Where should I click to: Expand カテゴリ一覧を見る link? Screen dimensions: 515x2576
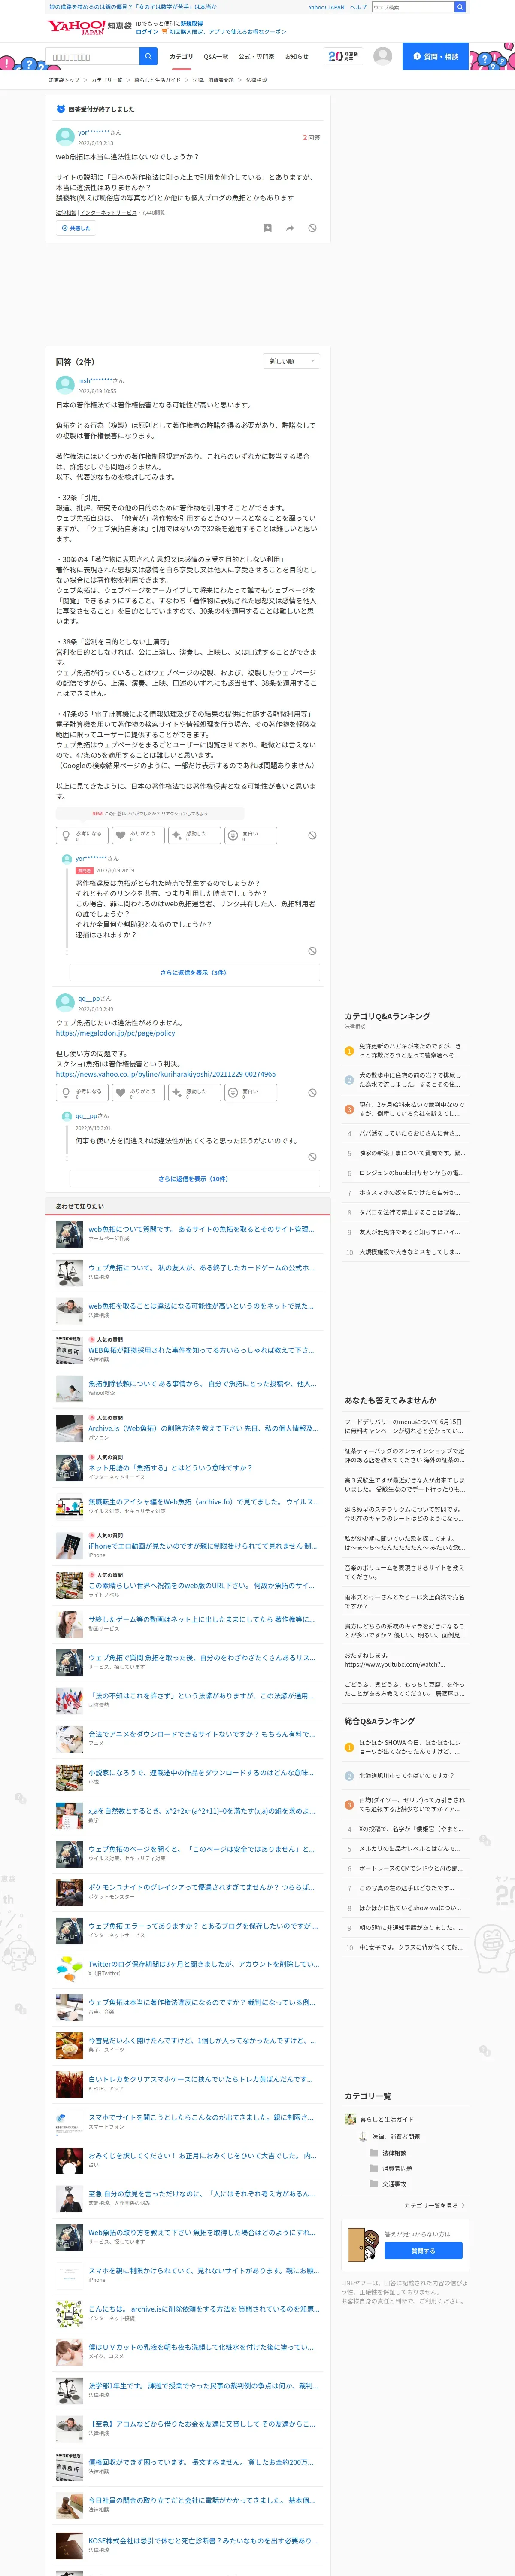tap(434, 2205)
